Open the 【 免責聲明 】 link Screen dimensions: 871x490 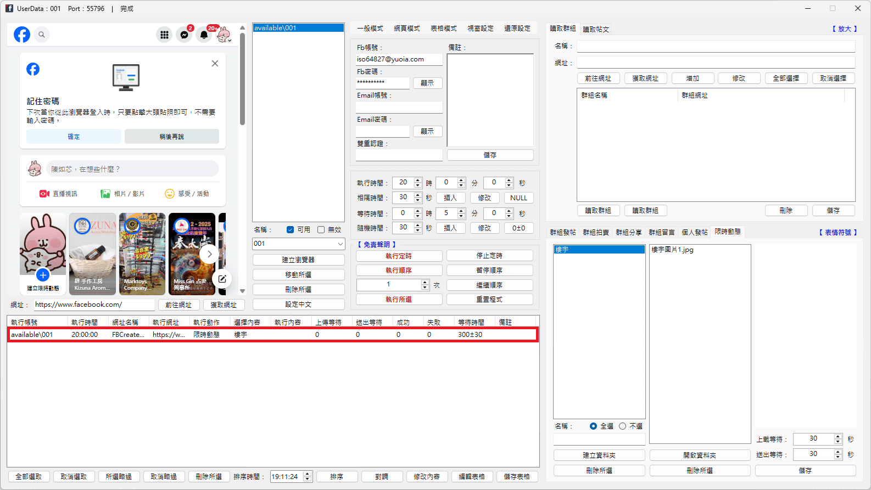pos(377,245)
